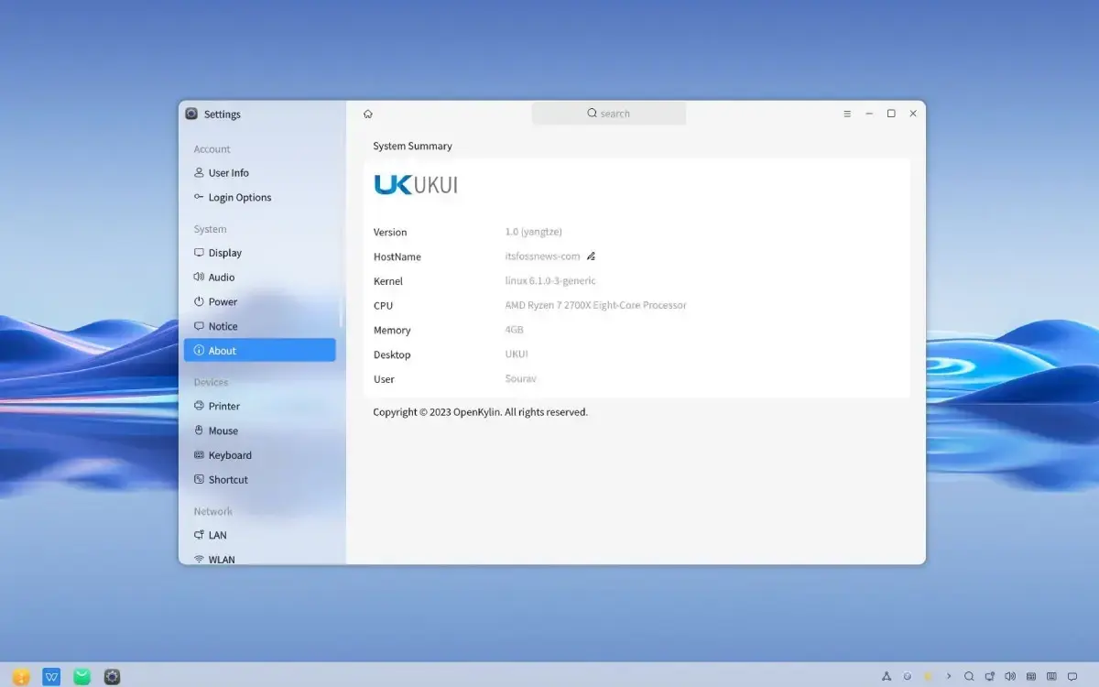1099x687 pixels.
Task: Launch WPS Office from the taskbar
Action: pos(51,677)
